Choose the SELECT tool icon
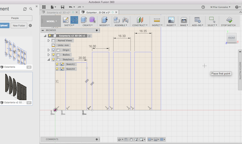 (x=212, y=20)
